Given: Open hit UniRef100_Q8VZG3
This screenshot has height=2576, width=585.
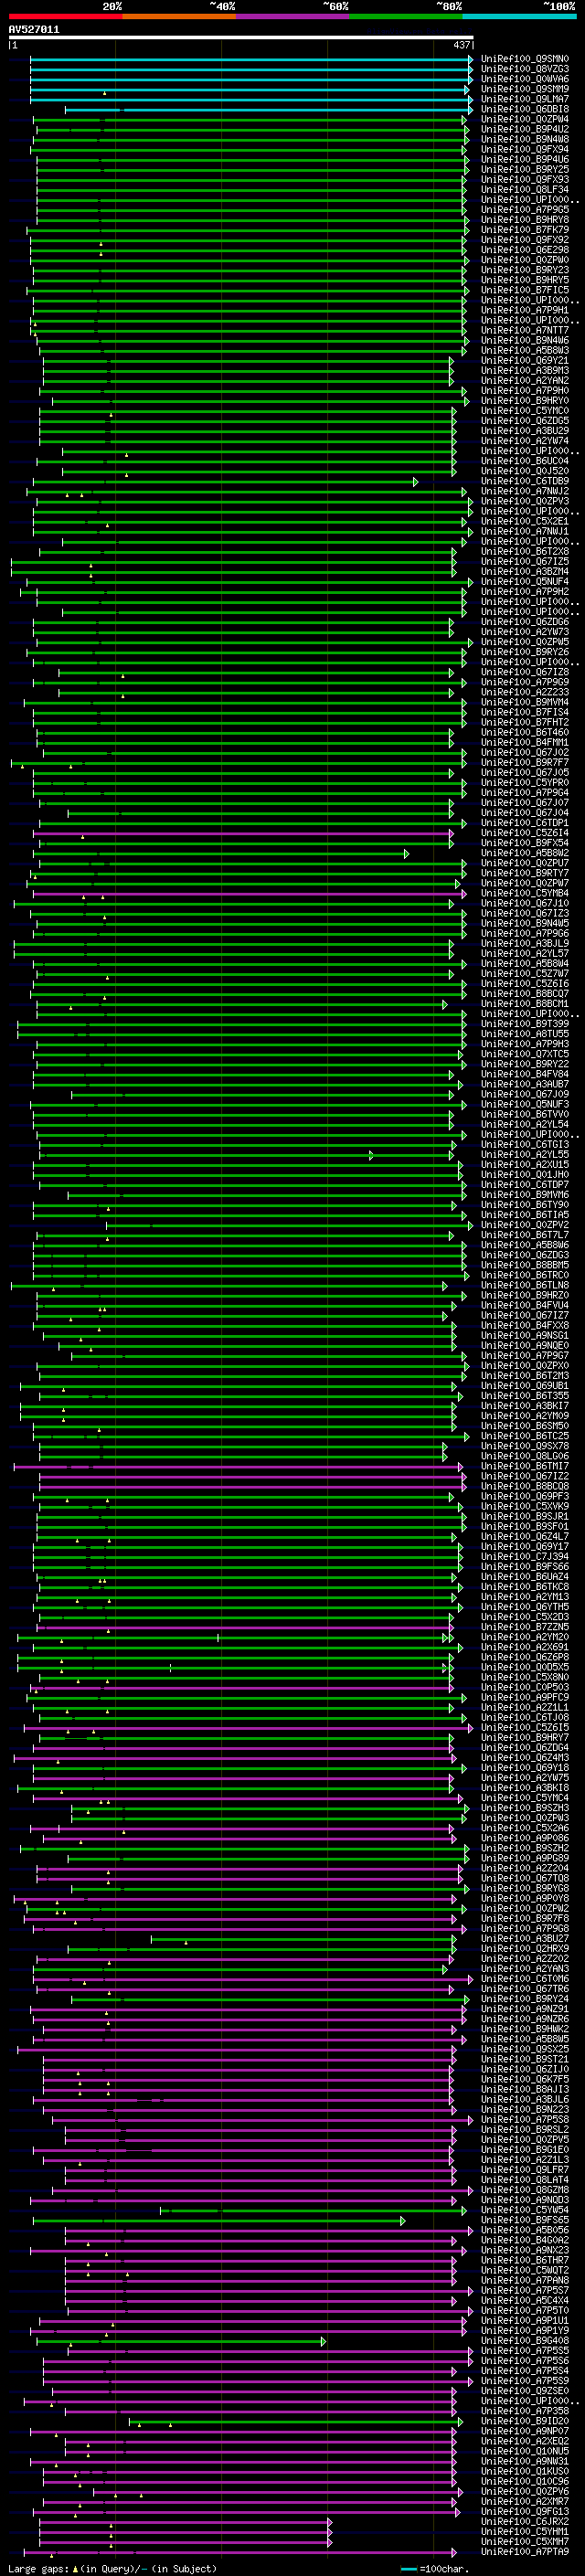Looking at the screenshot, I should click(525, 69).
